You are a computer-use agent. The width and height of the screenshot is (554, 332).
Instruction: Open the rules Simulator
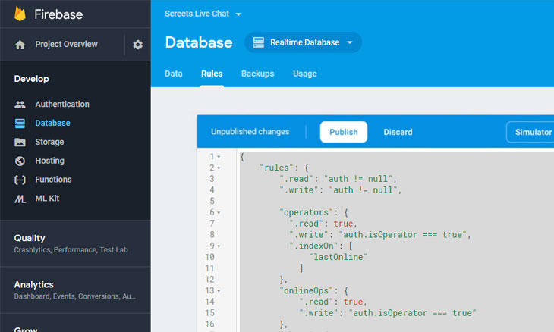tap(532, 132)
